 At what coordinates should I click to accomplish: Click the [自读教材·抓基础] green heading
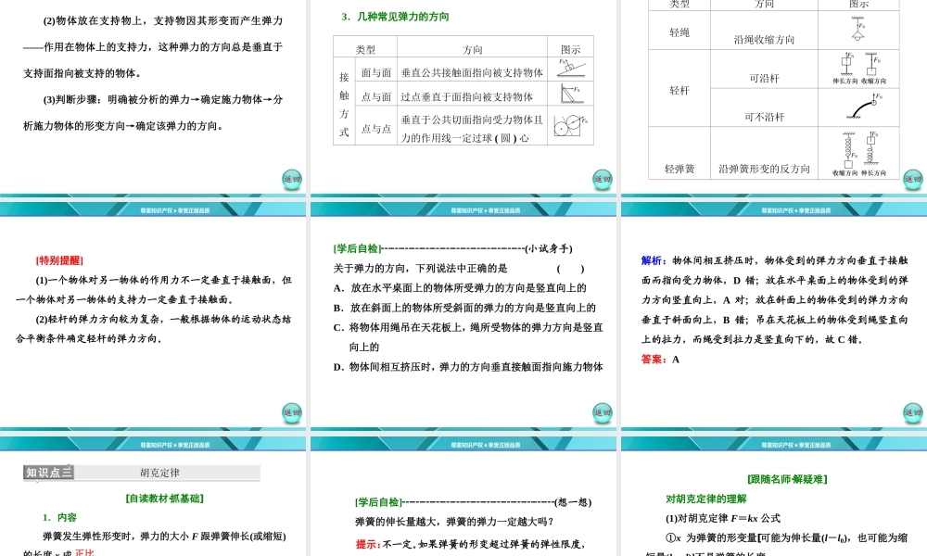point(164,499)
